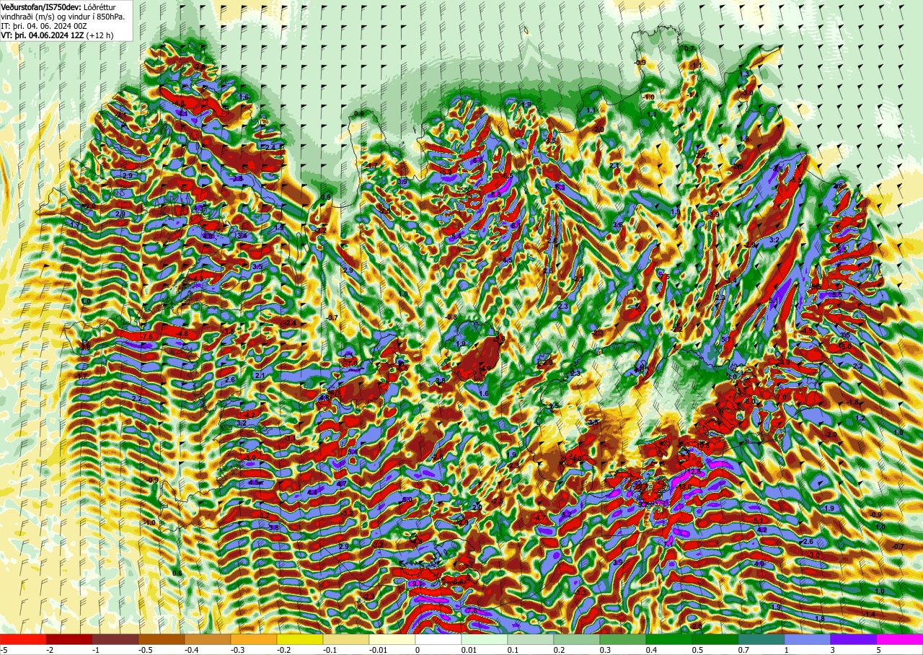Select the valid time line 'VT: þri. 04.06.2024 12Z'
Viewport: 923px width, 655px height.
click(x=43, y=35)
